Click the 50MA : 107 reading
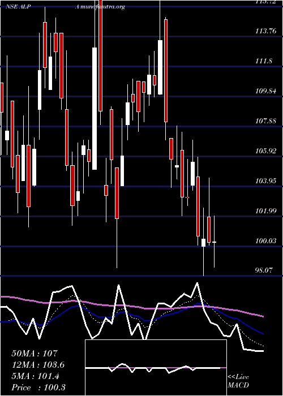The width and height of the screenshot is (283, 396). coord(35,354)
